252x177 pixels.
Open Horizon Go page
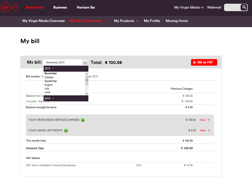point(86,7)
